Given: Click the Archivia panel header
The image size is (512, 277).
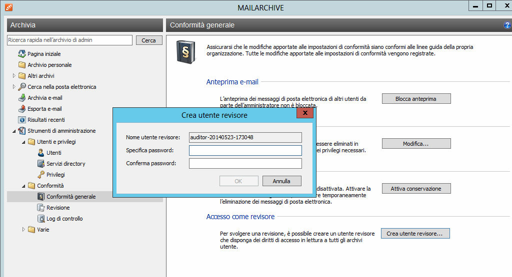Looking at the screenshot, I should point(85,25).
